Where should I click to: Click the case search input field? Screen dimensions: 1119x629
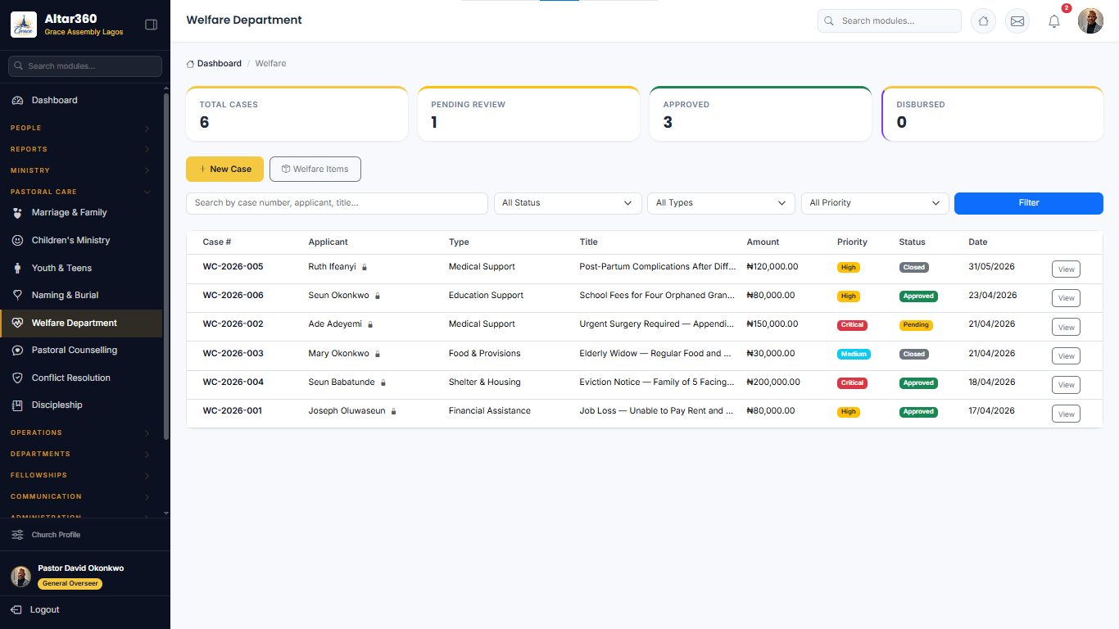(x=337, y=203)
